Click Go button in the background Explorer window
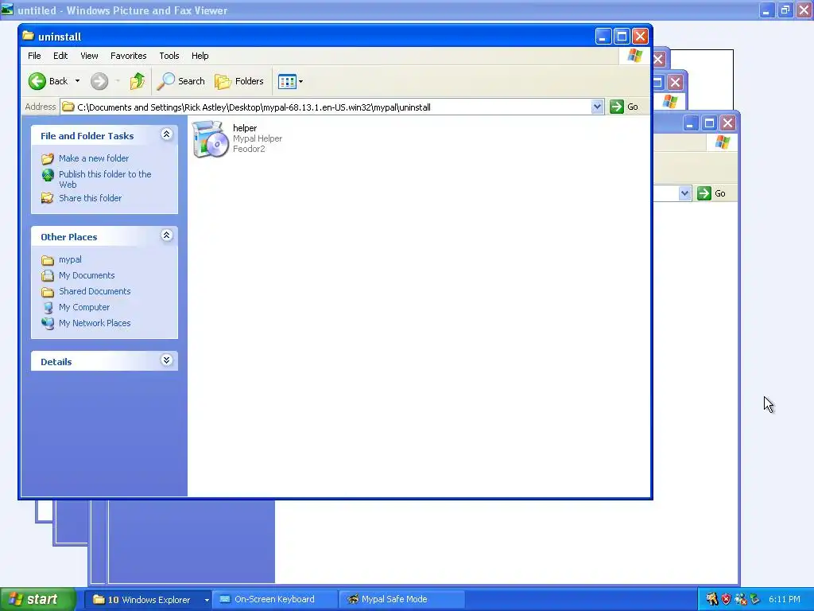Screen dimensions: 814x611 [x=712, y=193]
